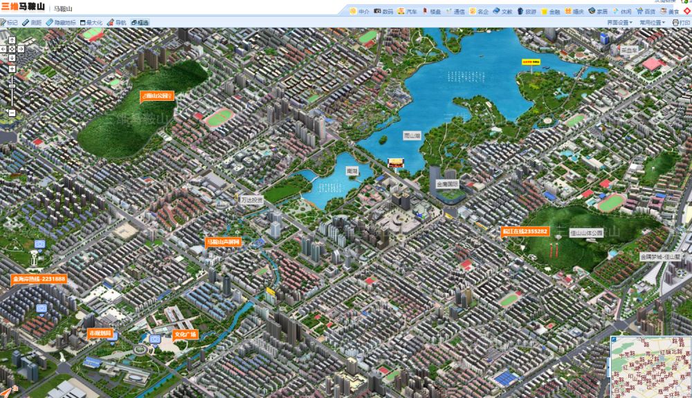Image resolution: width=692 pixels, height=398 pixels.
Task: Pan the map right with arrow
Action: click(20, 49)
